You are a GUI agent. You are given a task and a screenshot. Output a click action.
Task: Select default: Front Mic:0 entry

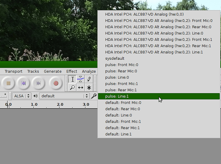(x=159, y=103)
